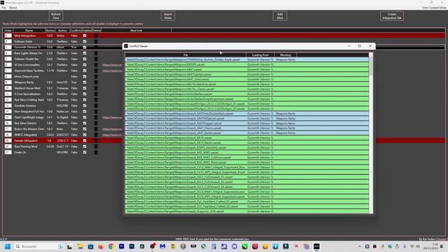The image size is (448, 252).
Task: Toggle Enabled for Zombies Extreme
Action: click(x=85, y=106)
